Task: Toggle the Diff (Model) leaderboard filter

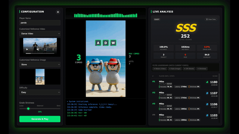Action: click(189, 68)
